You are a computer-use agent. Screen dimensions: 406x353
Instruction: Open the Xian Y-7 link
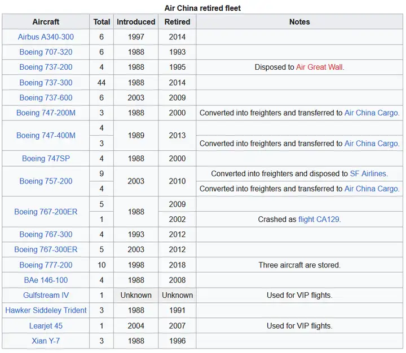[x=46, y=341]
